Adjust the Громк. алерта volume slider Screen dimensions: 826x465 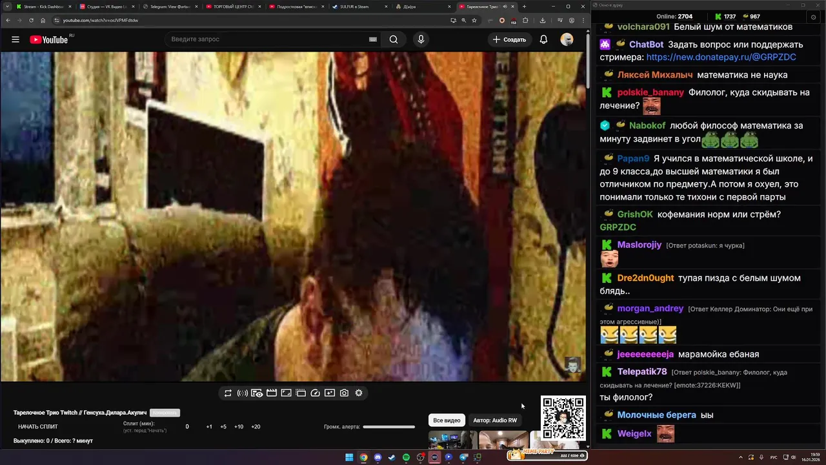388,427
